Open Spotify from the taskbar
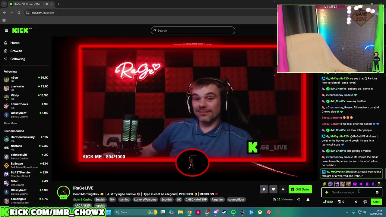The width and height of the screenshot is (386, 217). point(233,212)
